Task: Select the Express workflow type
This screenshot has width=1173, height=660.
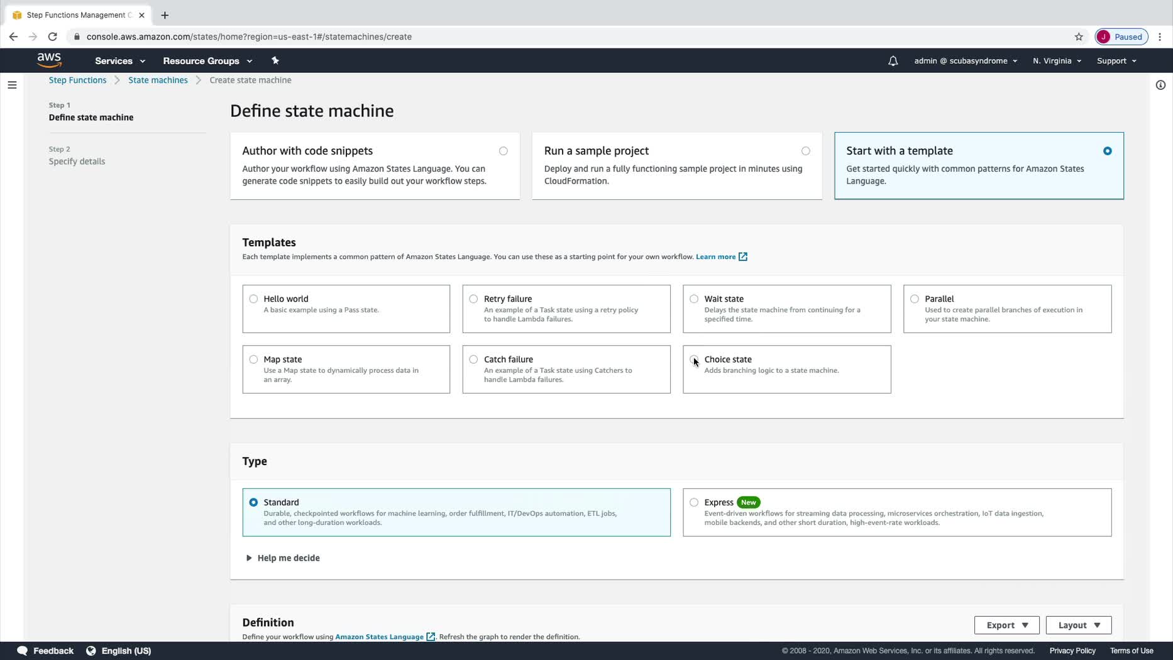Action: 897,512
